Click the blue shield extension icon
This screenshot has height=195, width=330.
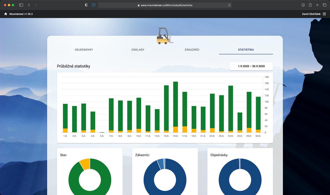[94, 5]
